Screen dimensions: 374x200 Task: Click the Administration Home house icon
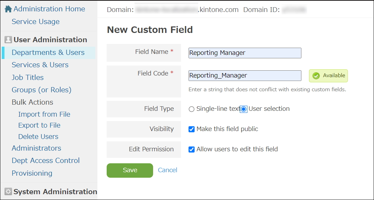pyautogui.click(x=8, y=9)
